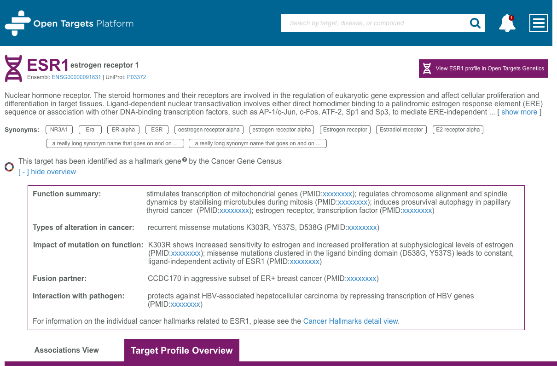The image size is (557, 366).
Task: Click the DNA helix icon beside ESR1
Action: pyautogui.click(x=13, y=68)
